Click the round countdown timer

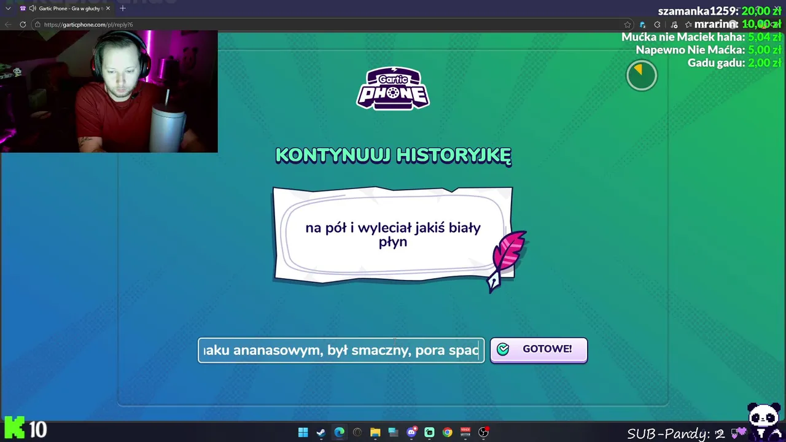click(642, 75)
